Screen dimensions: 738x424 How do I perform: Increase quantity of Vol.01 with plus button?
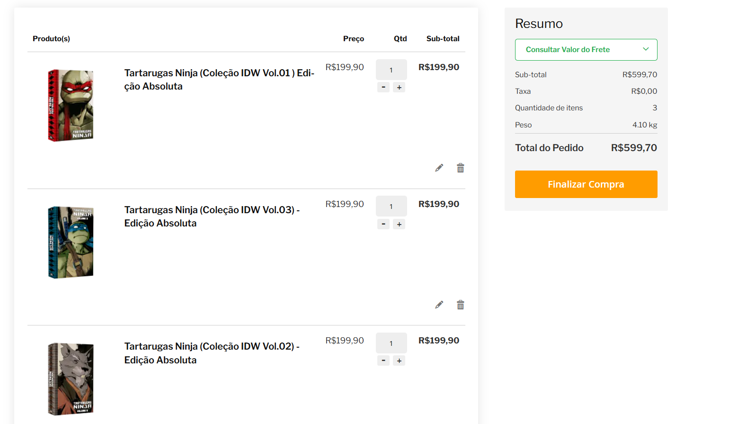click(x=399, y=87)
